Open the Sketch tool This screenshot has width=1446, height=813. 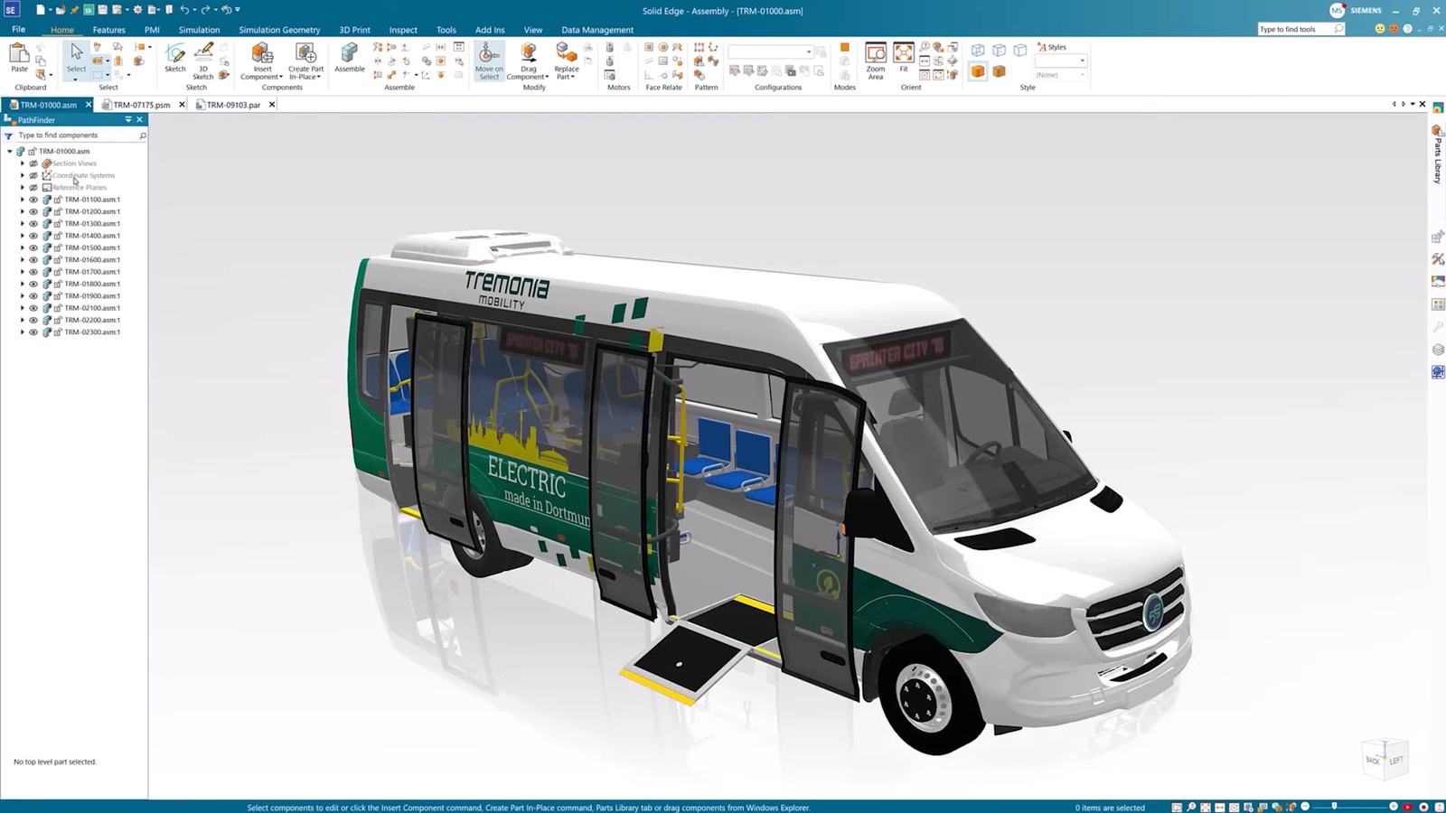(x=174, y=56)
